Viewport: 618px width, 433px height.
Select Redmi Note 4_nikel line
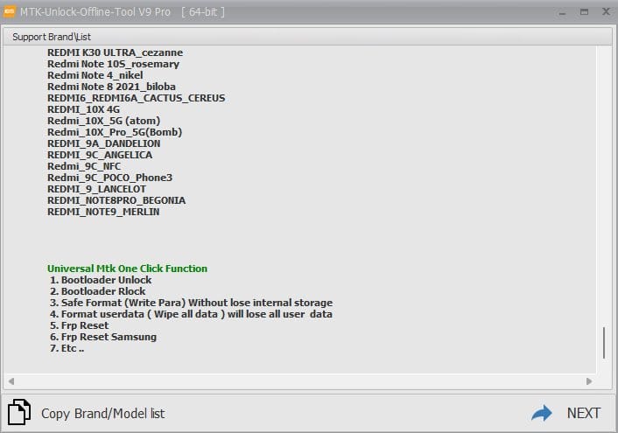95,75
